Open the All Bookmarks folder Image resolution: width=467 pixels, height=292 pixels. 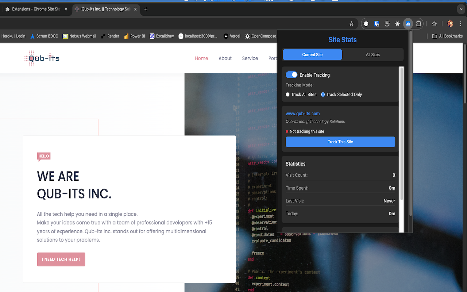coord(447,36)
